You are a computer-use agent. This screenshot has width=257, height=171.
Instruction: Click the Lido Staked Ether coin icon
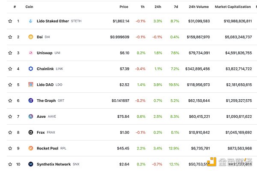(x=31, y=21)
